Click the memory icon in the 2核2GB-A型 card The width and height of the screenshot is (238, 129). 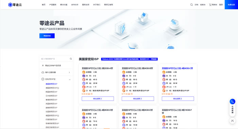tap(84, 76)
